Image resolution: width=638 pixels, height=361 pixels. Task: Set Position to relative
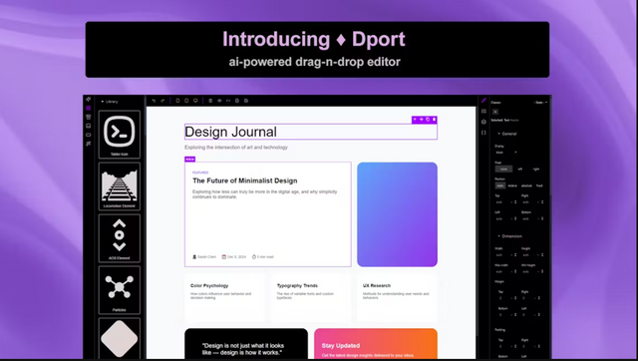tap(512, 185)
